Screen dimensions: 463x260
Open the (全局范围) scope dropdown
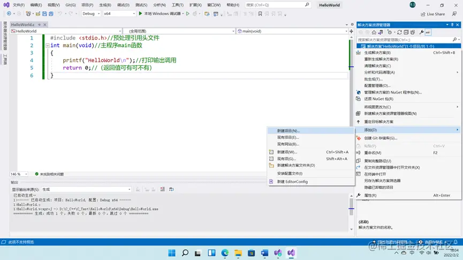click(179, 31)
